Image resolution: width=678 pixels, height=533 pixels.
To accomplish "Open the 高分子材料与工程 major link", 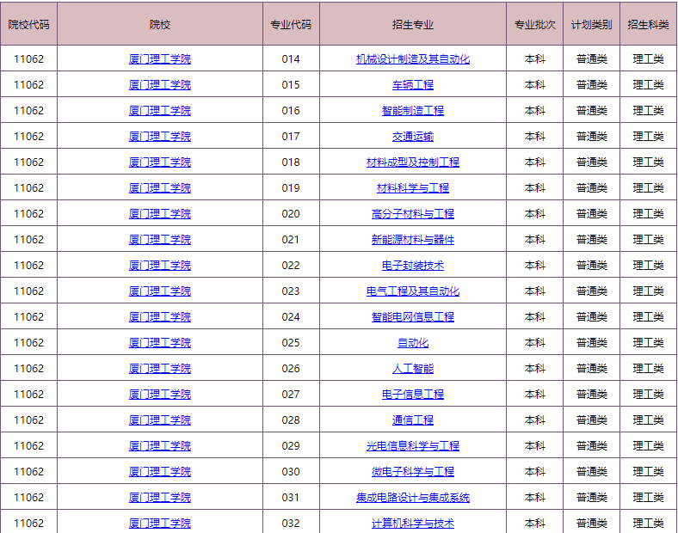I will click(x=412, y=214).
